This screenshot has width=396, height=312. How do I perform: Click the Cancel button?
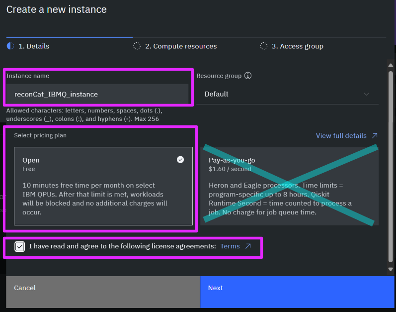click(x=103, y=292)
